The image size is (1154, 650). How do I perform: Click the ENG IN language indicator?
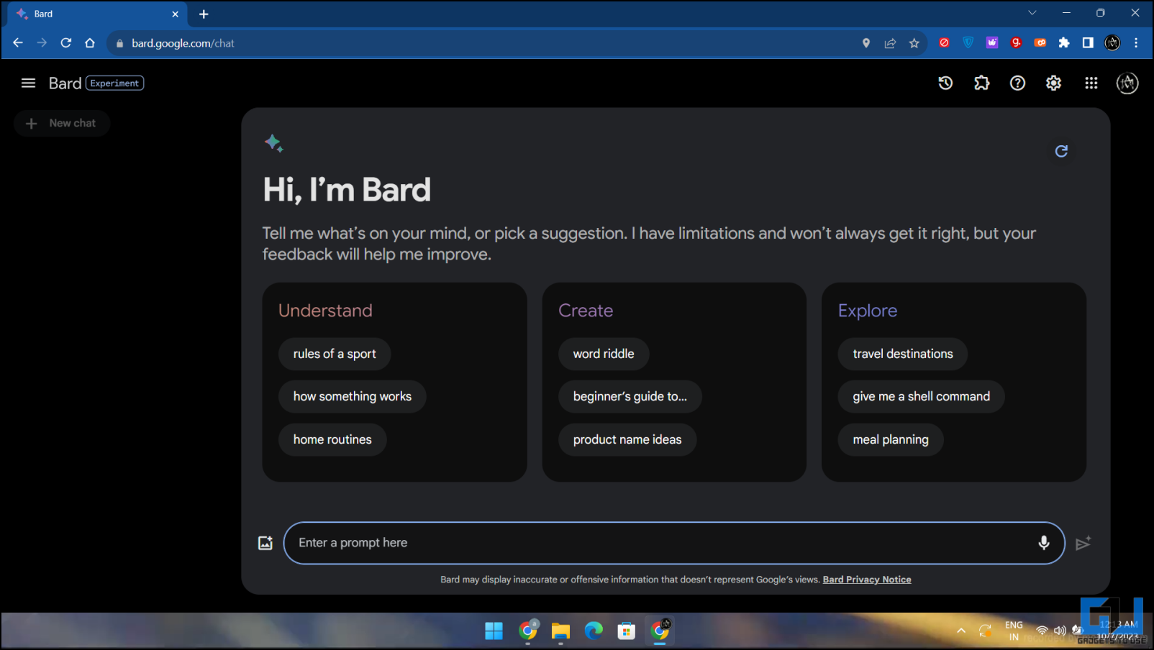click(x=1014, y=631)
